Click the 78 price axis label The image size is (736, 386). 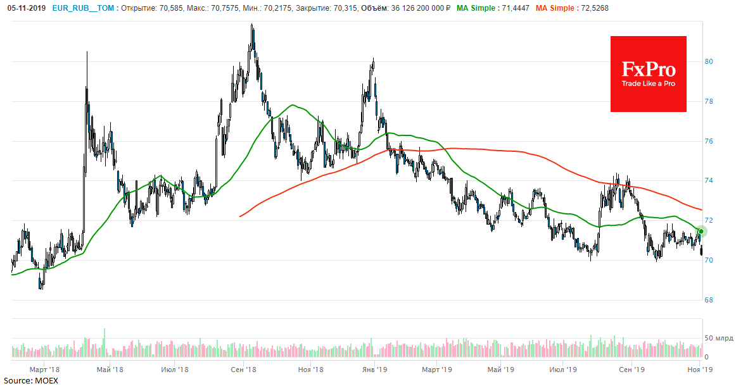pyautogui.click(x=709, y=101)
